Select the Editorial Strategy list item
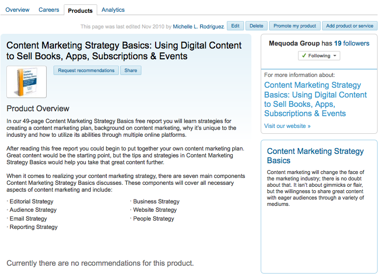The width and height of the screenshot is (381, 276). coord(31,201)
